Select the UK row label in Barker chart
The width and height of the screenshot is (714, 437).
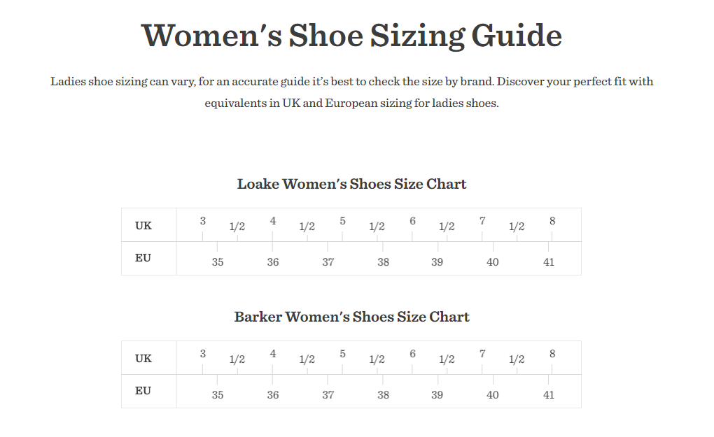(143, 358)
